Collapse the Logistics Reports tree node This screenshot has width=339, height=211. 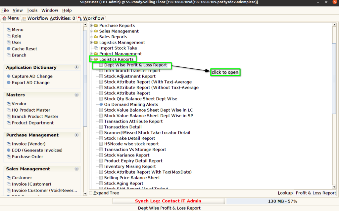point(91,59)
